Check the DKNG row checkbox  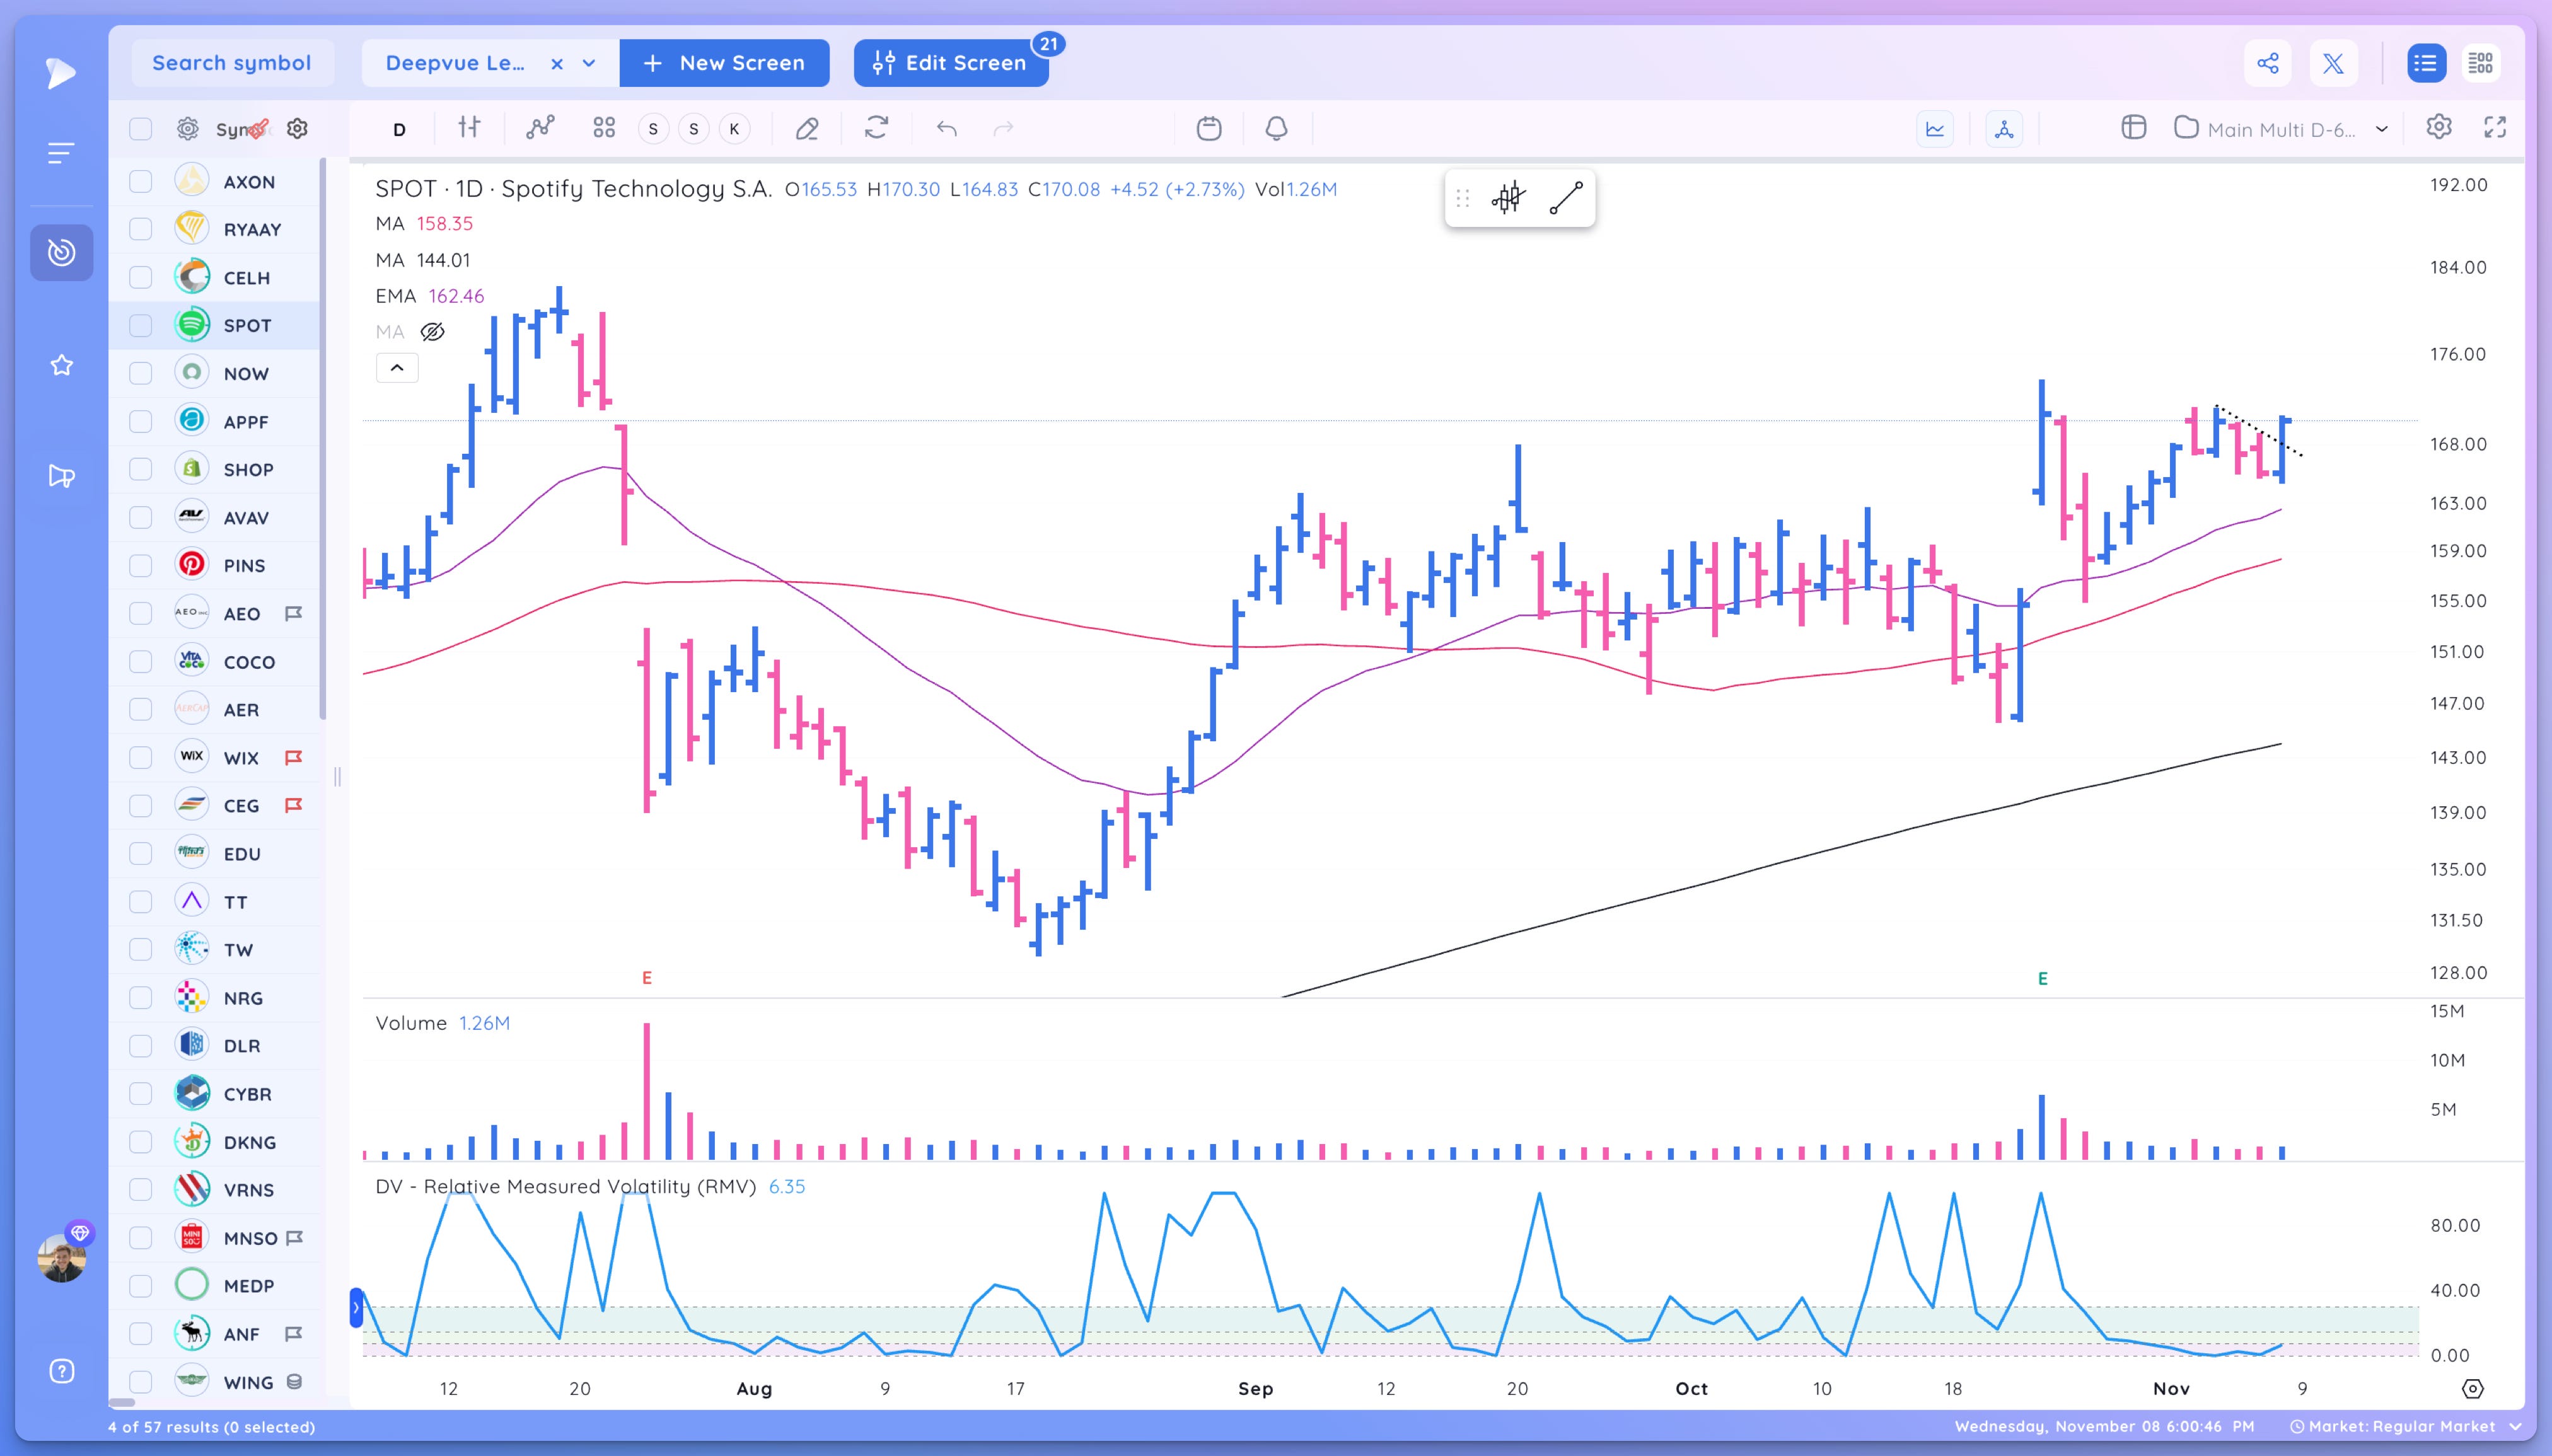pyautogui.click(x=141, y=1141)
